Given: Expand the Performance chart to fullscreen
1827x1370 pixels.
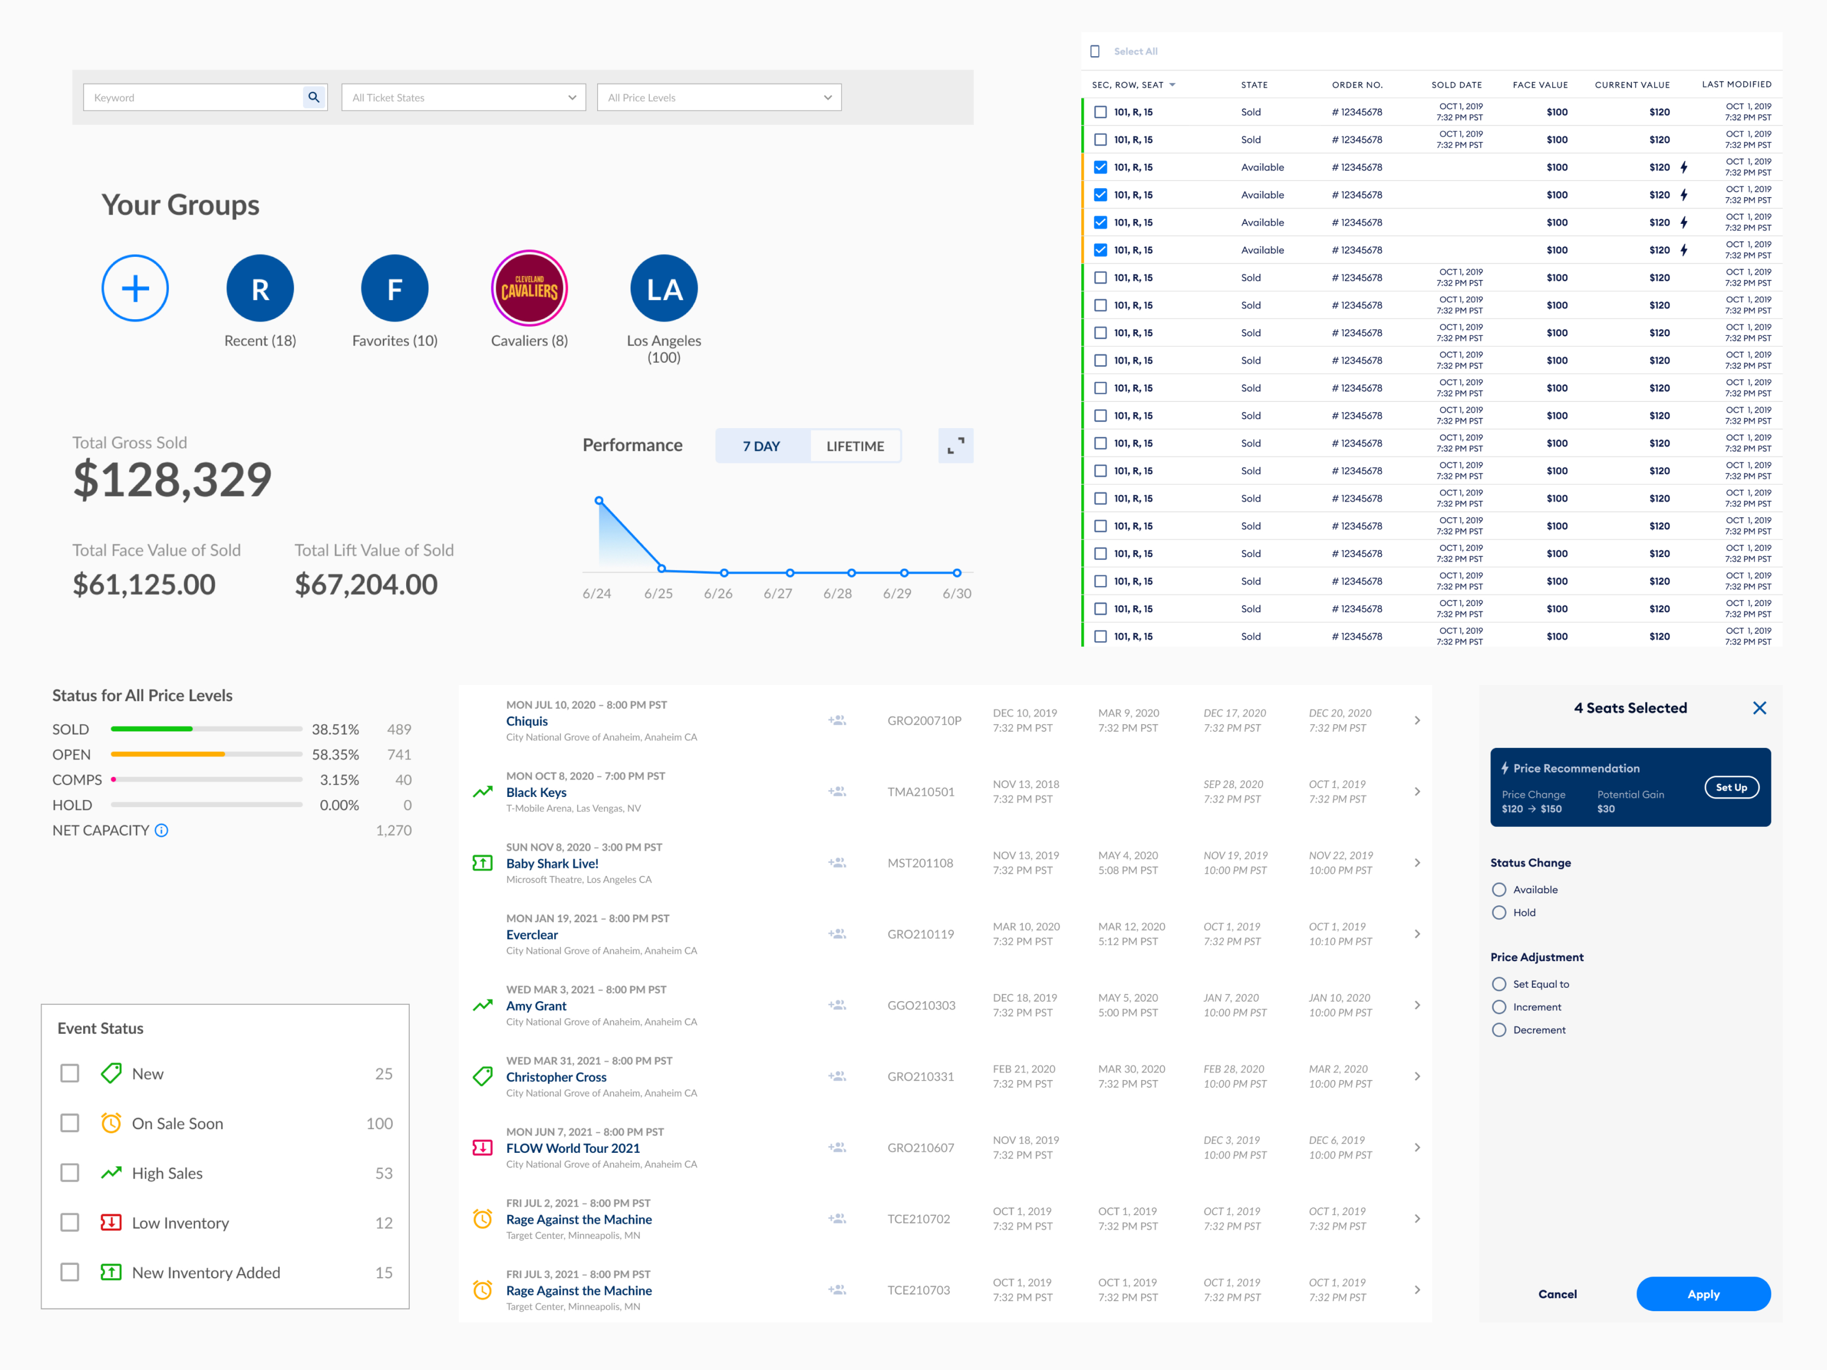Looking at the screenshot, I should 956,446.
